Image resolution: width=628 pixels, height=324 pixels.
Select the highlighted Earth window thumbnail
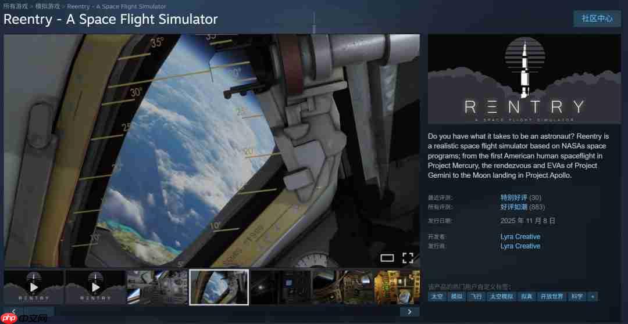[x=219, y=287]
